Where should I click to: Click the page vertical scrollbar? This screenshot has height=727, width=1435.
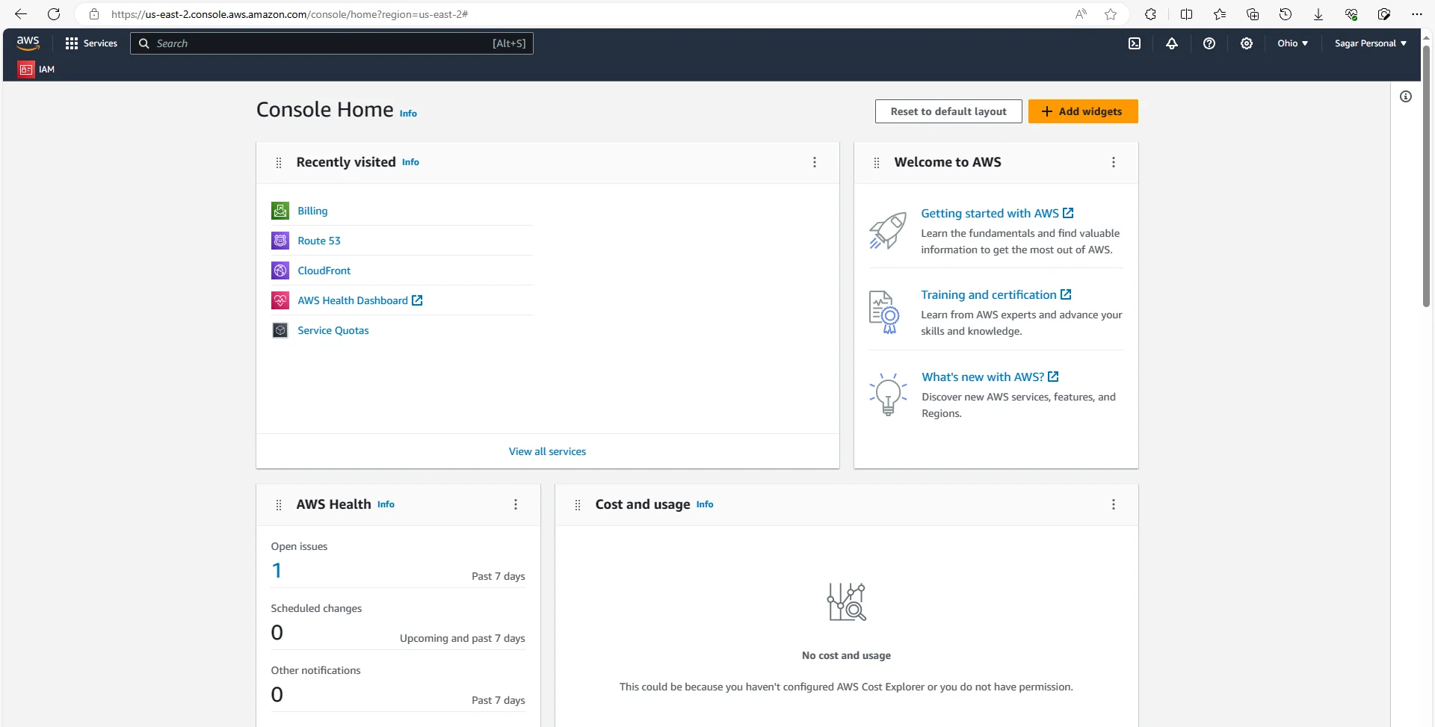(x=1426, y=176)
